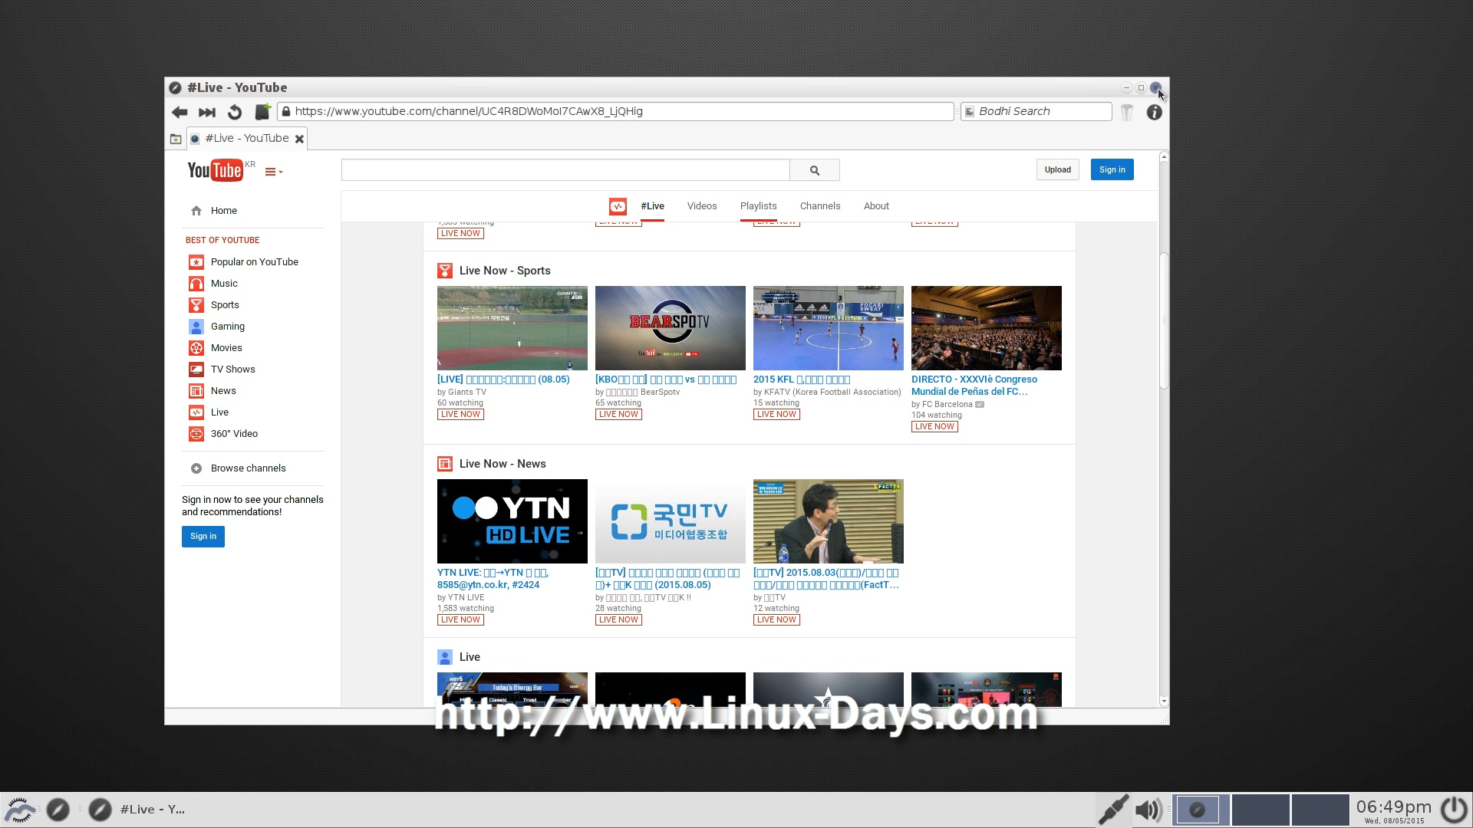
Task: Select the #Live channel tab
Action: click(x=652, y=206)
